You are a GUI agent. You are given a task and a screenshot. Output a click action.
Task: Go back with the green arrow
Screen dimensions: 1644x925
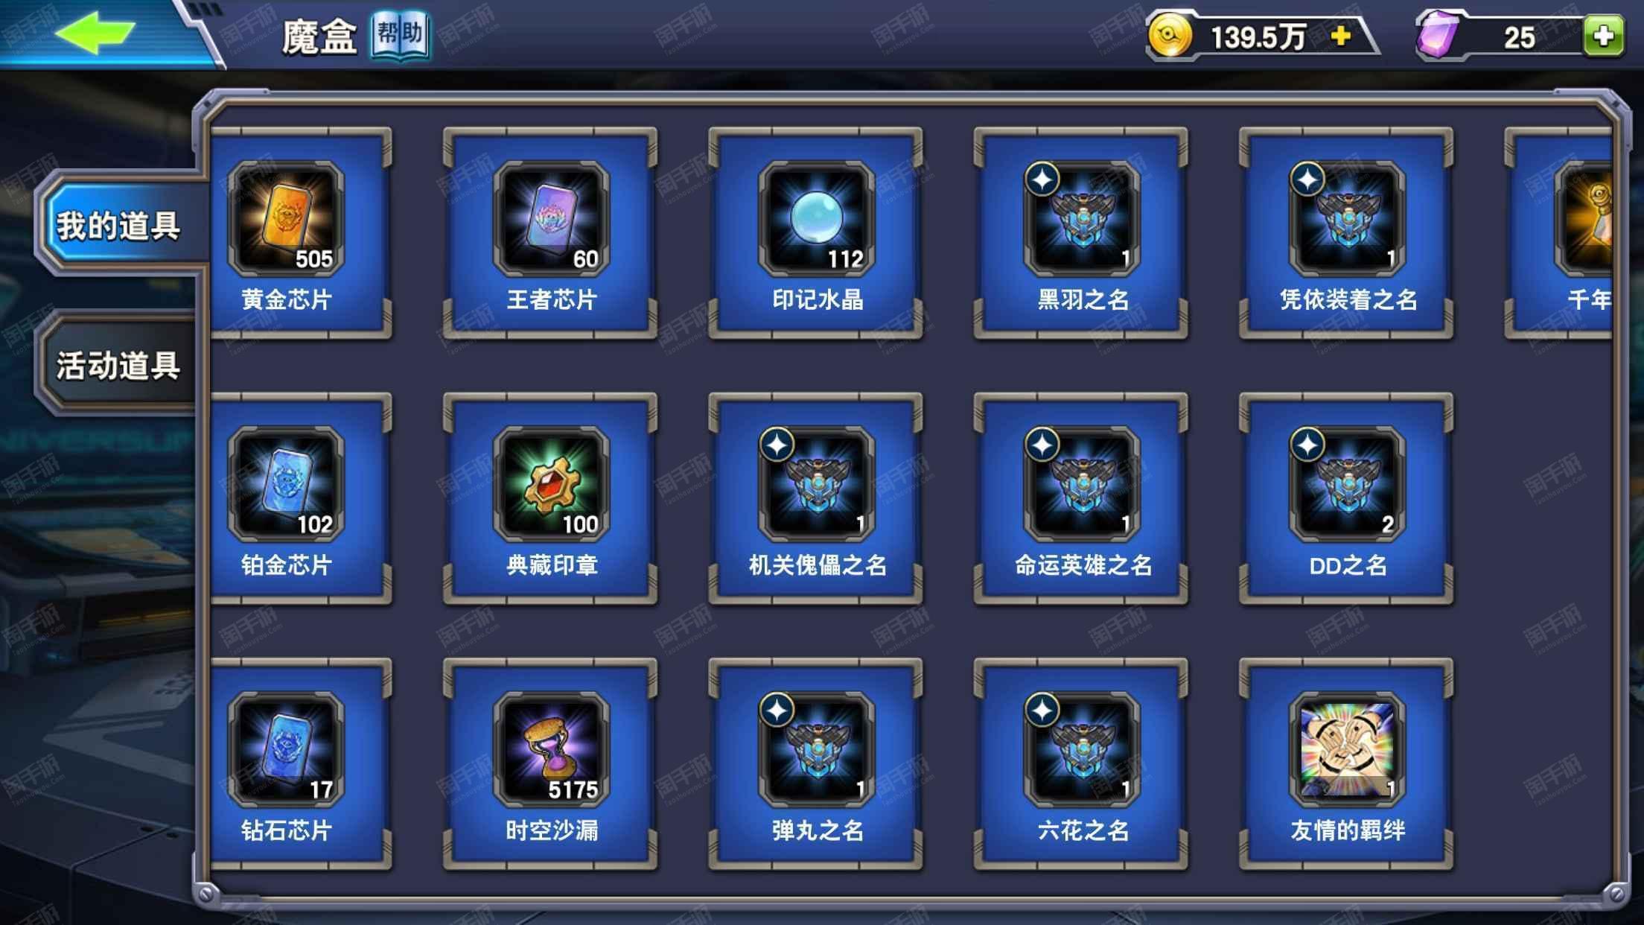[95, 33]
